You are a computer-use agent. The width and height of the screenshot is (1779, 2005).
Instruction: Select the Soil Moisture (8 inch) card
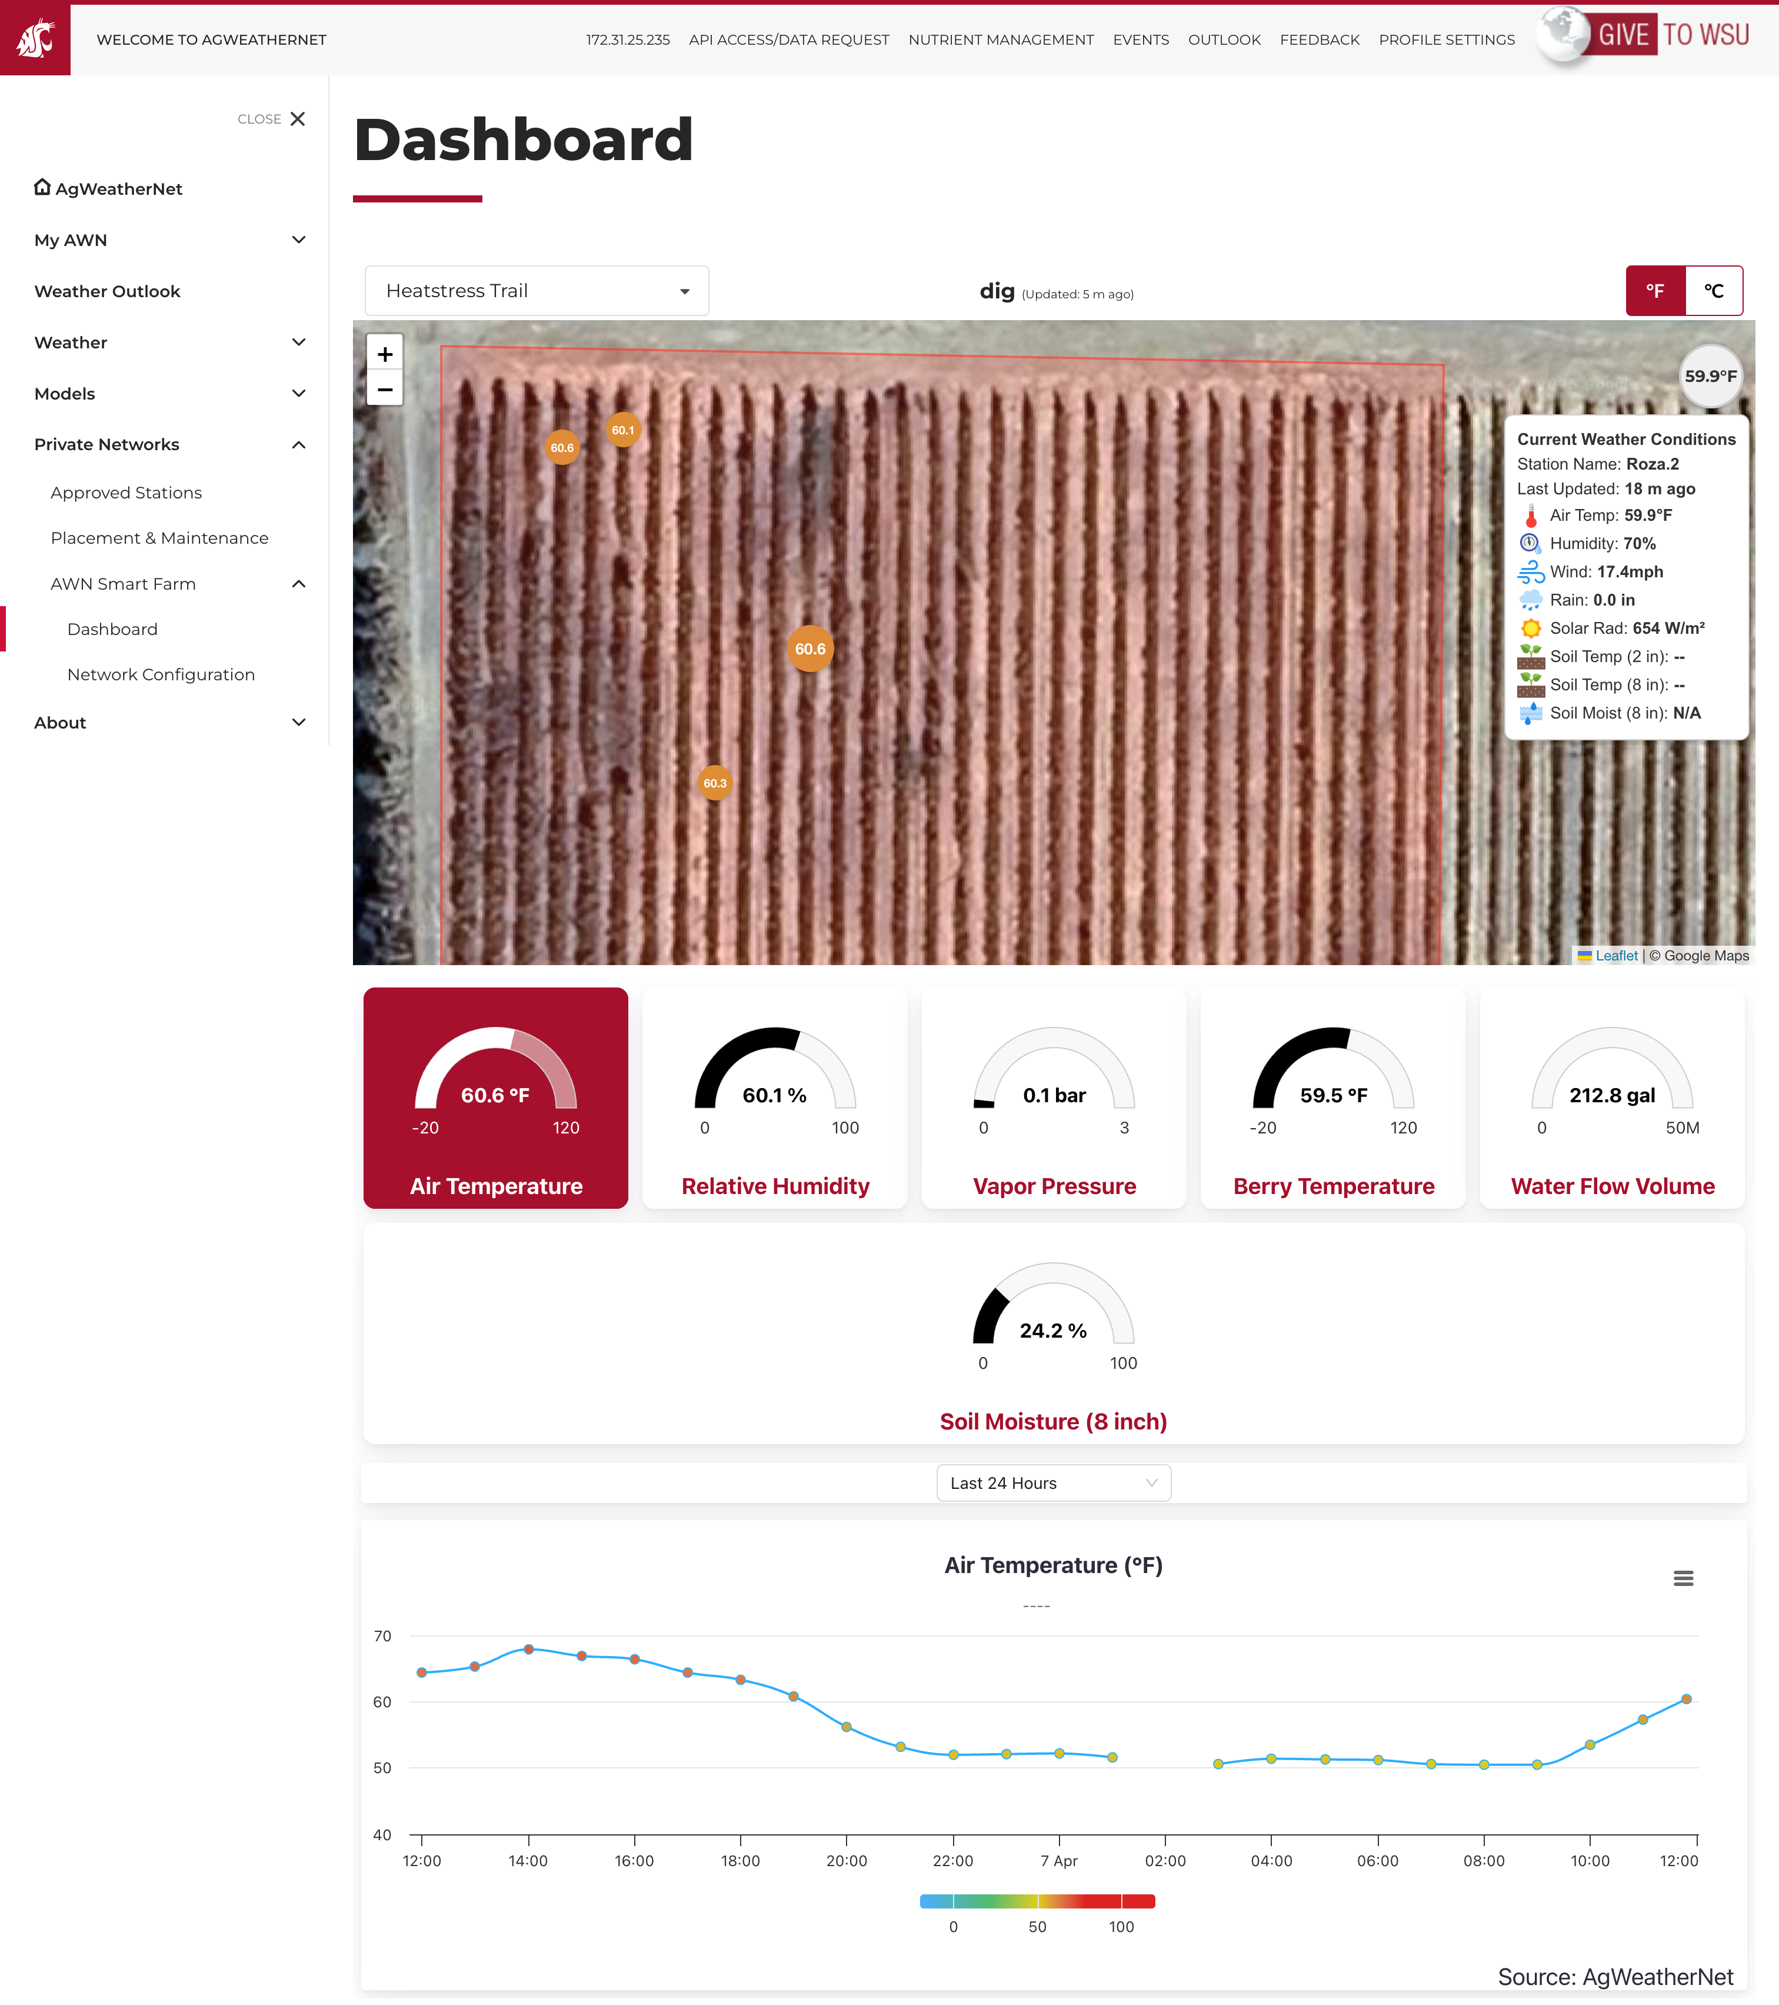[x=1054, y=1333]
